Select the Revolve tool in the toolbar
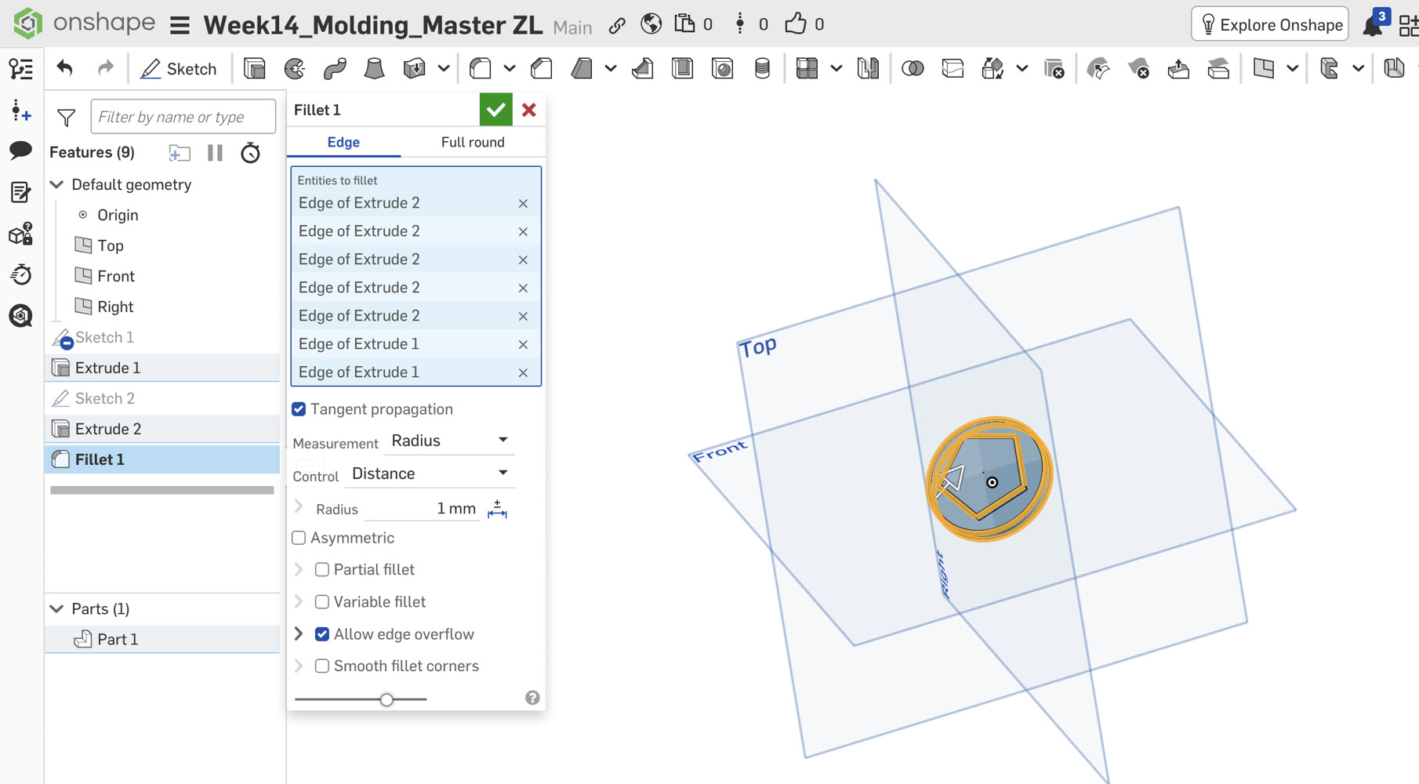Screen dimensions: 1419x784 [x=295, y=69]
